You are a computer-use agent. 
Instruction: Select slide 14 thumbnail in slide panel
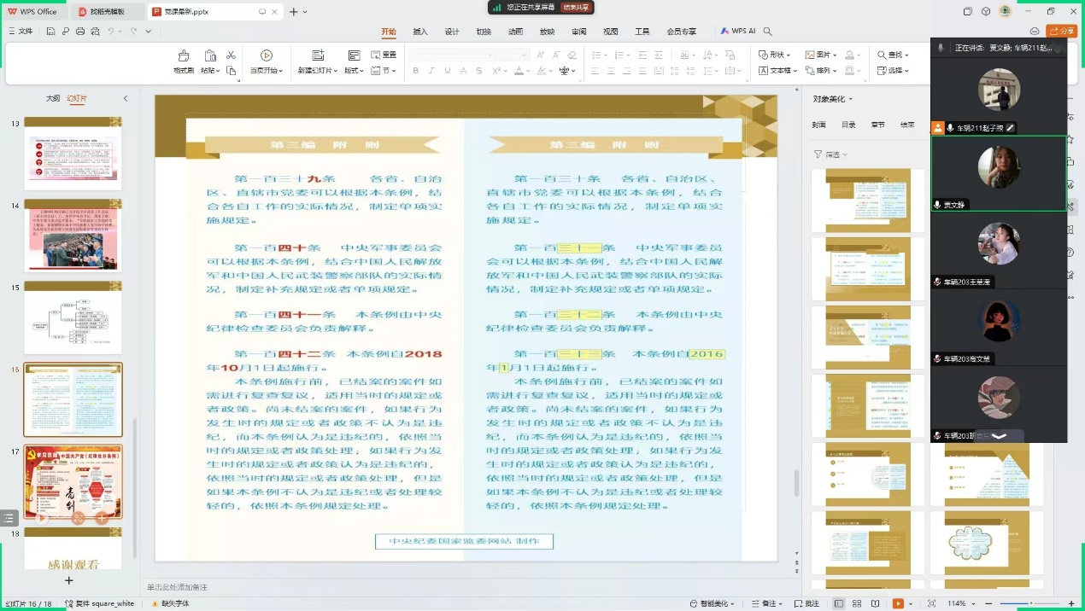click(73, 235)
